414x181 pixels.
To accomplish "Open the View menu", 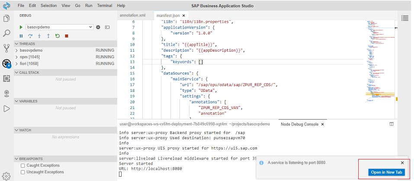I will click(x=66, y=6).
